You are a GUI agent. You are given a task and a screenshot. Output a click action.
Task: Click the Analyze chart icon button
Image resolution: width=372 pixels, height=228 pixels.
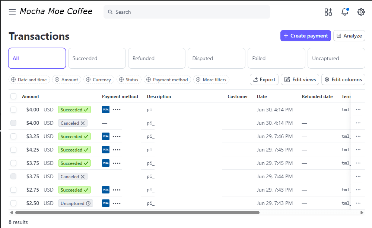click(340, 36)
